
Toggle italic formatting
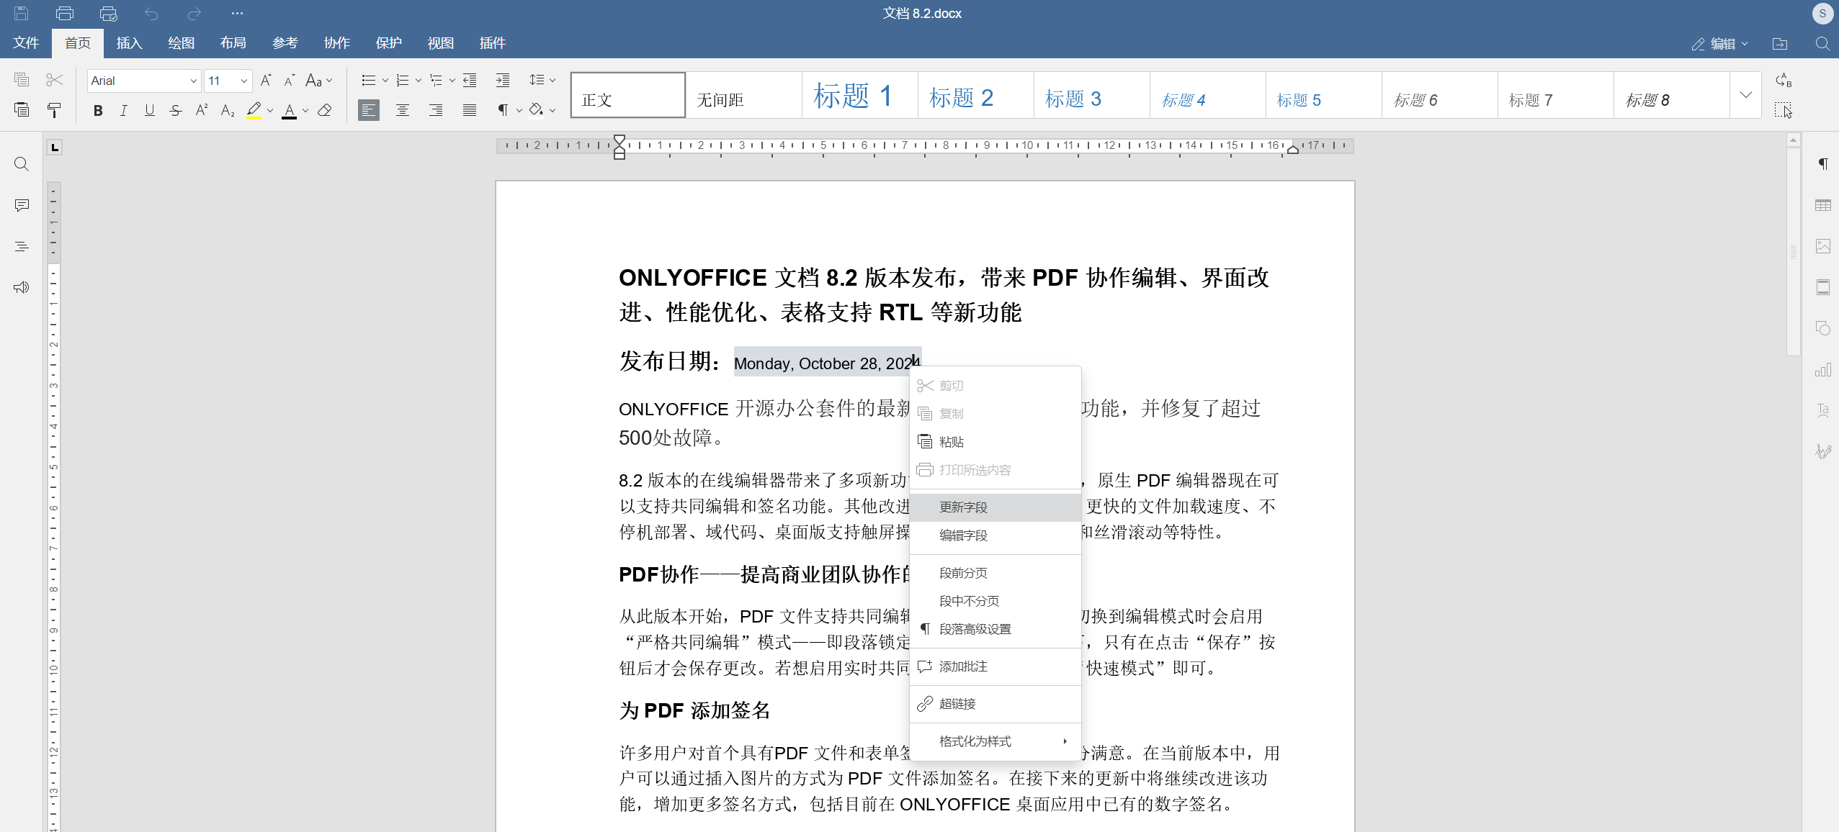point(124,110)
